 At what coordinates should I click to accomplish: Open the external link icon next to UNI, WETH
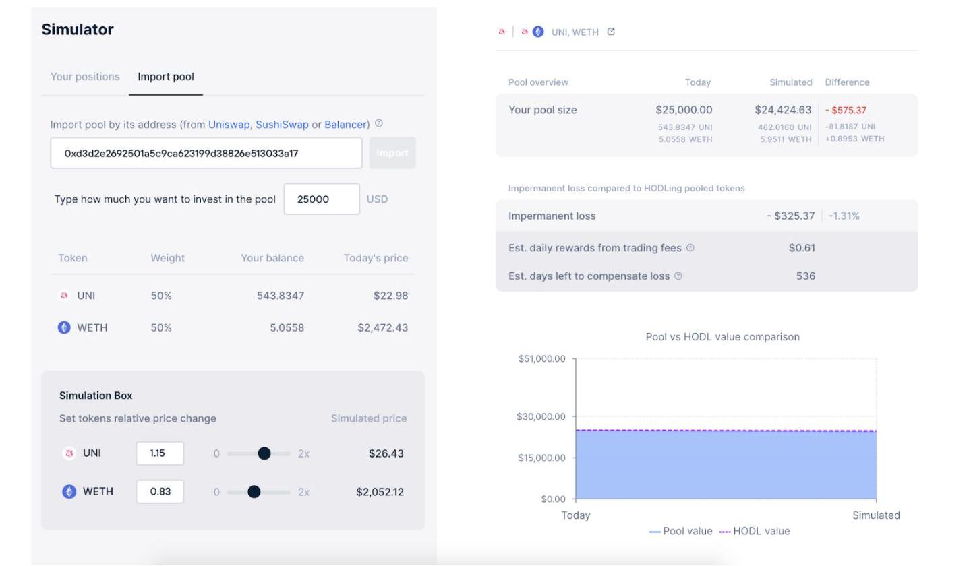point(611,32)
